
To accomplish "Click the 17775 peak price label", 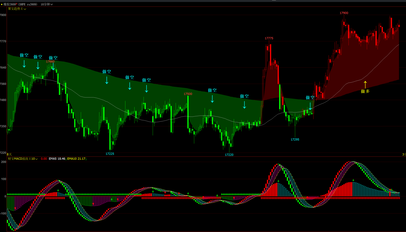I will 269,38.
